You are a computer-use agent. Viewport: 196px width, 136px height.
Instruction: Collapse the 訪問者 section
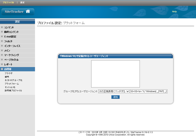pyautogui.click(x=2, y=69)
